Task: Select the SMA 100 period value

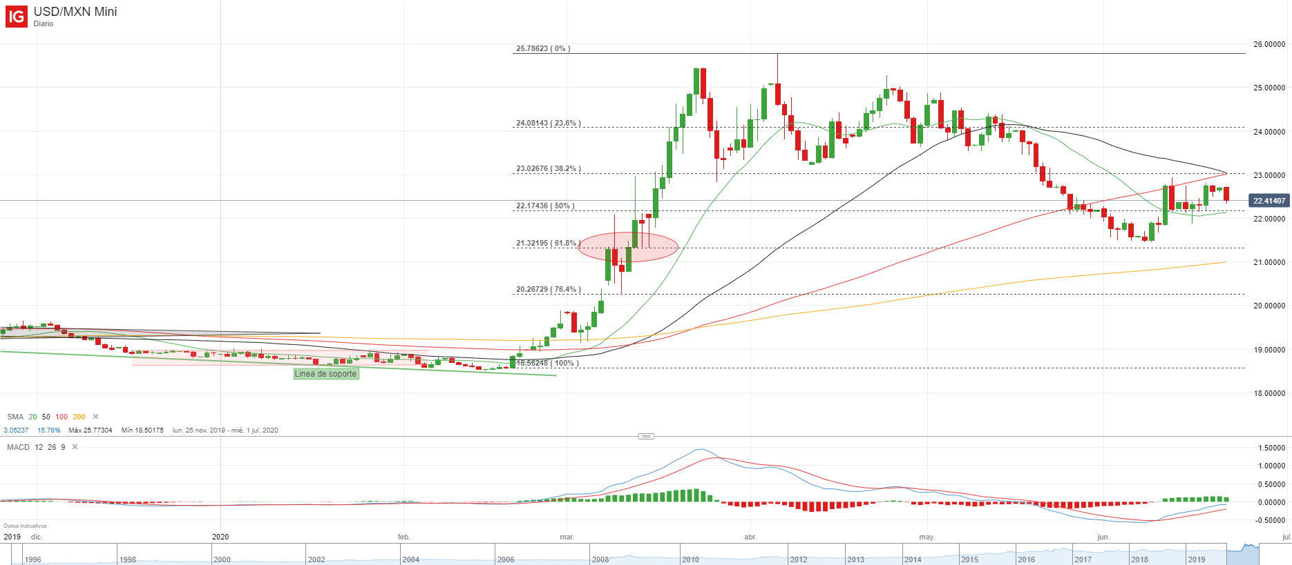Action: point(61,417)
